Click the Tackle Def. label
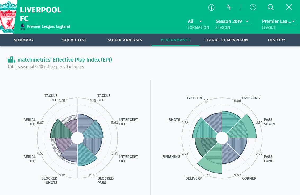Viewport: 300px width, 195px height. (x=51, y=98)
